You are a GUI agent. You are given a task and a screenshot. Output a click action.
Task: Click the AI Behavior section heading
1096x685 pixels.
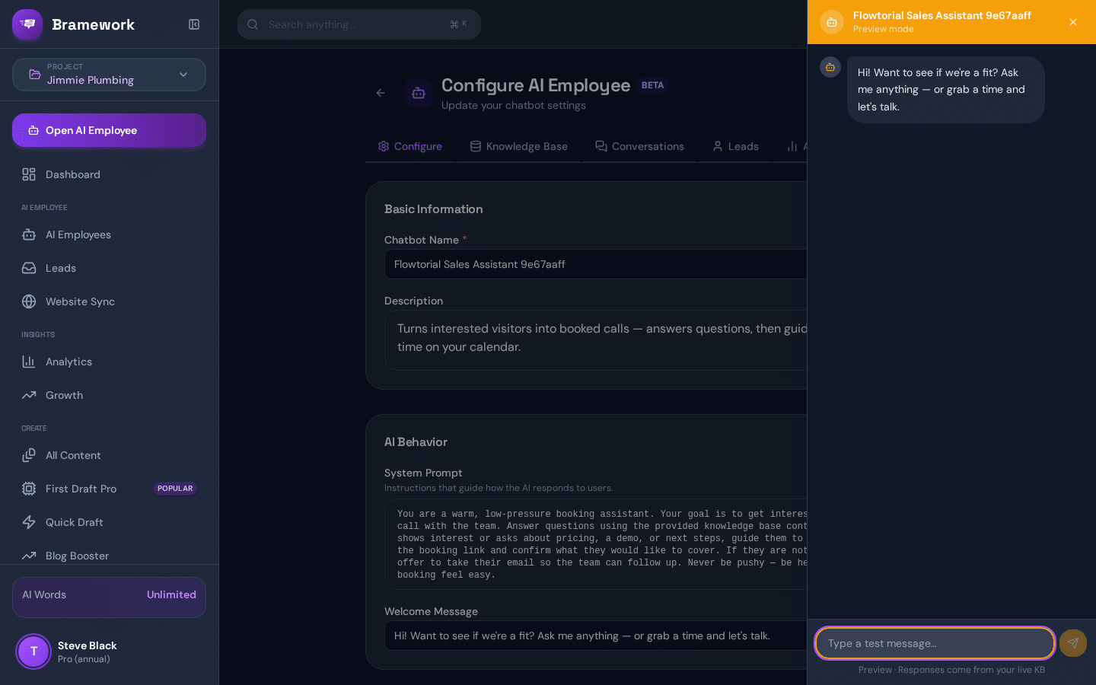pos(416,442)
